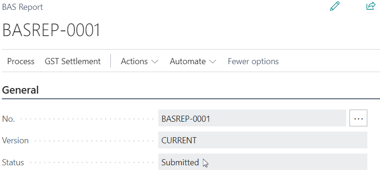Click the chevron arrow next to Automate
The width and height of the screenshot is (380, 184).
pos(212,62)
